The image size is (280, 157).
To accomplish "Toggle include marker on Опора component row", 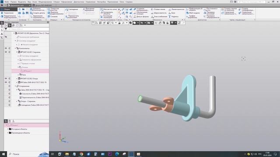I will point(10,78).
